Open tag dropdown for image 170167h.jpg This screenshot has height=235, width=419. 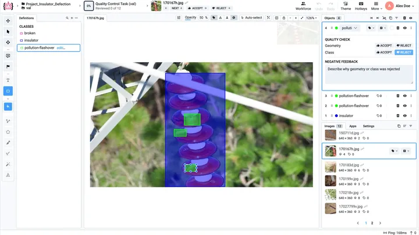click(x=395, y=151)
